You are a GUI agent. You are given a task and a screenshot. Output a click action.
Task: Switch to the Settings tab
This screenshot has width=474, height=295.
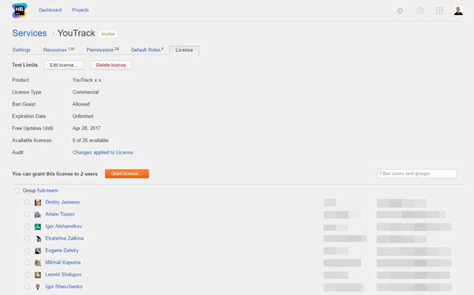(x=21, y=50)
